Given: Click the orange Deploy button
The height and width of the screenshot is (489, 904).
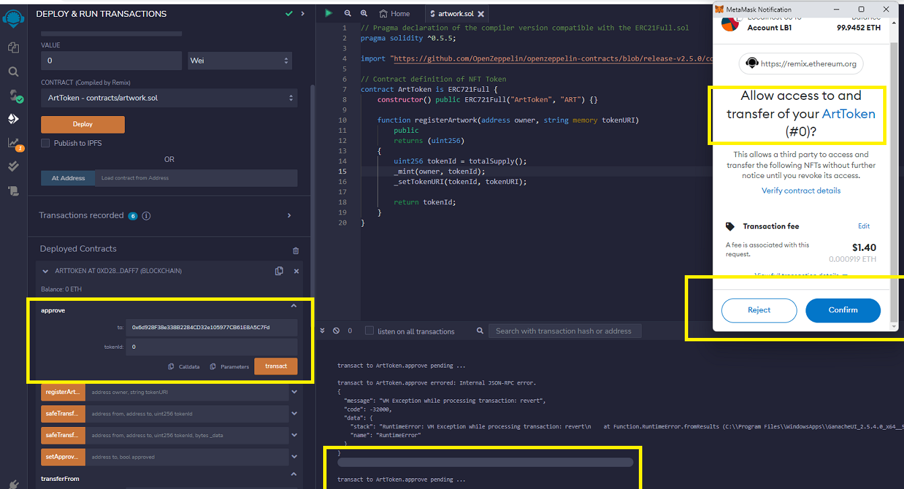Looking at the screenshot, I should pos(83,124).
